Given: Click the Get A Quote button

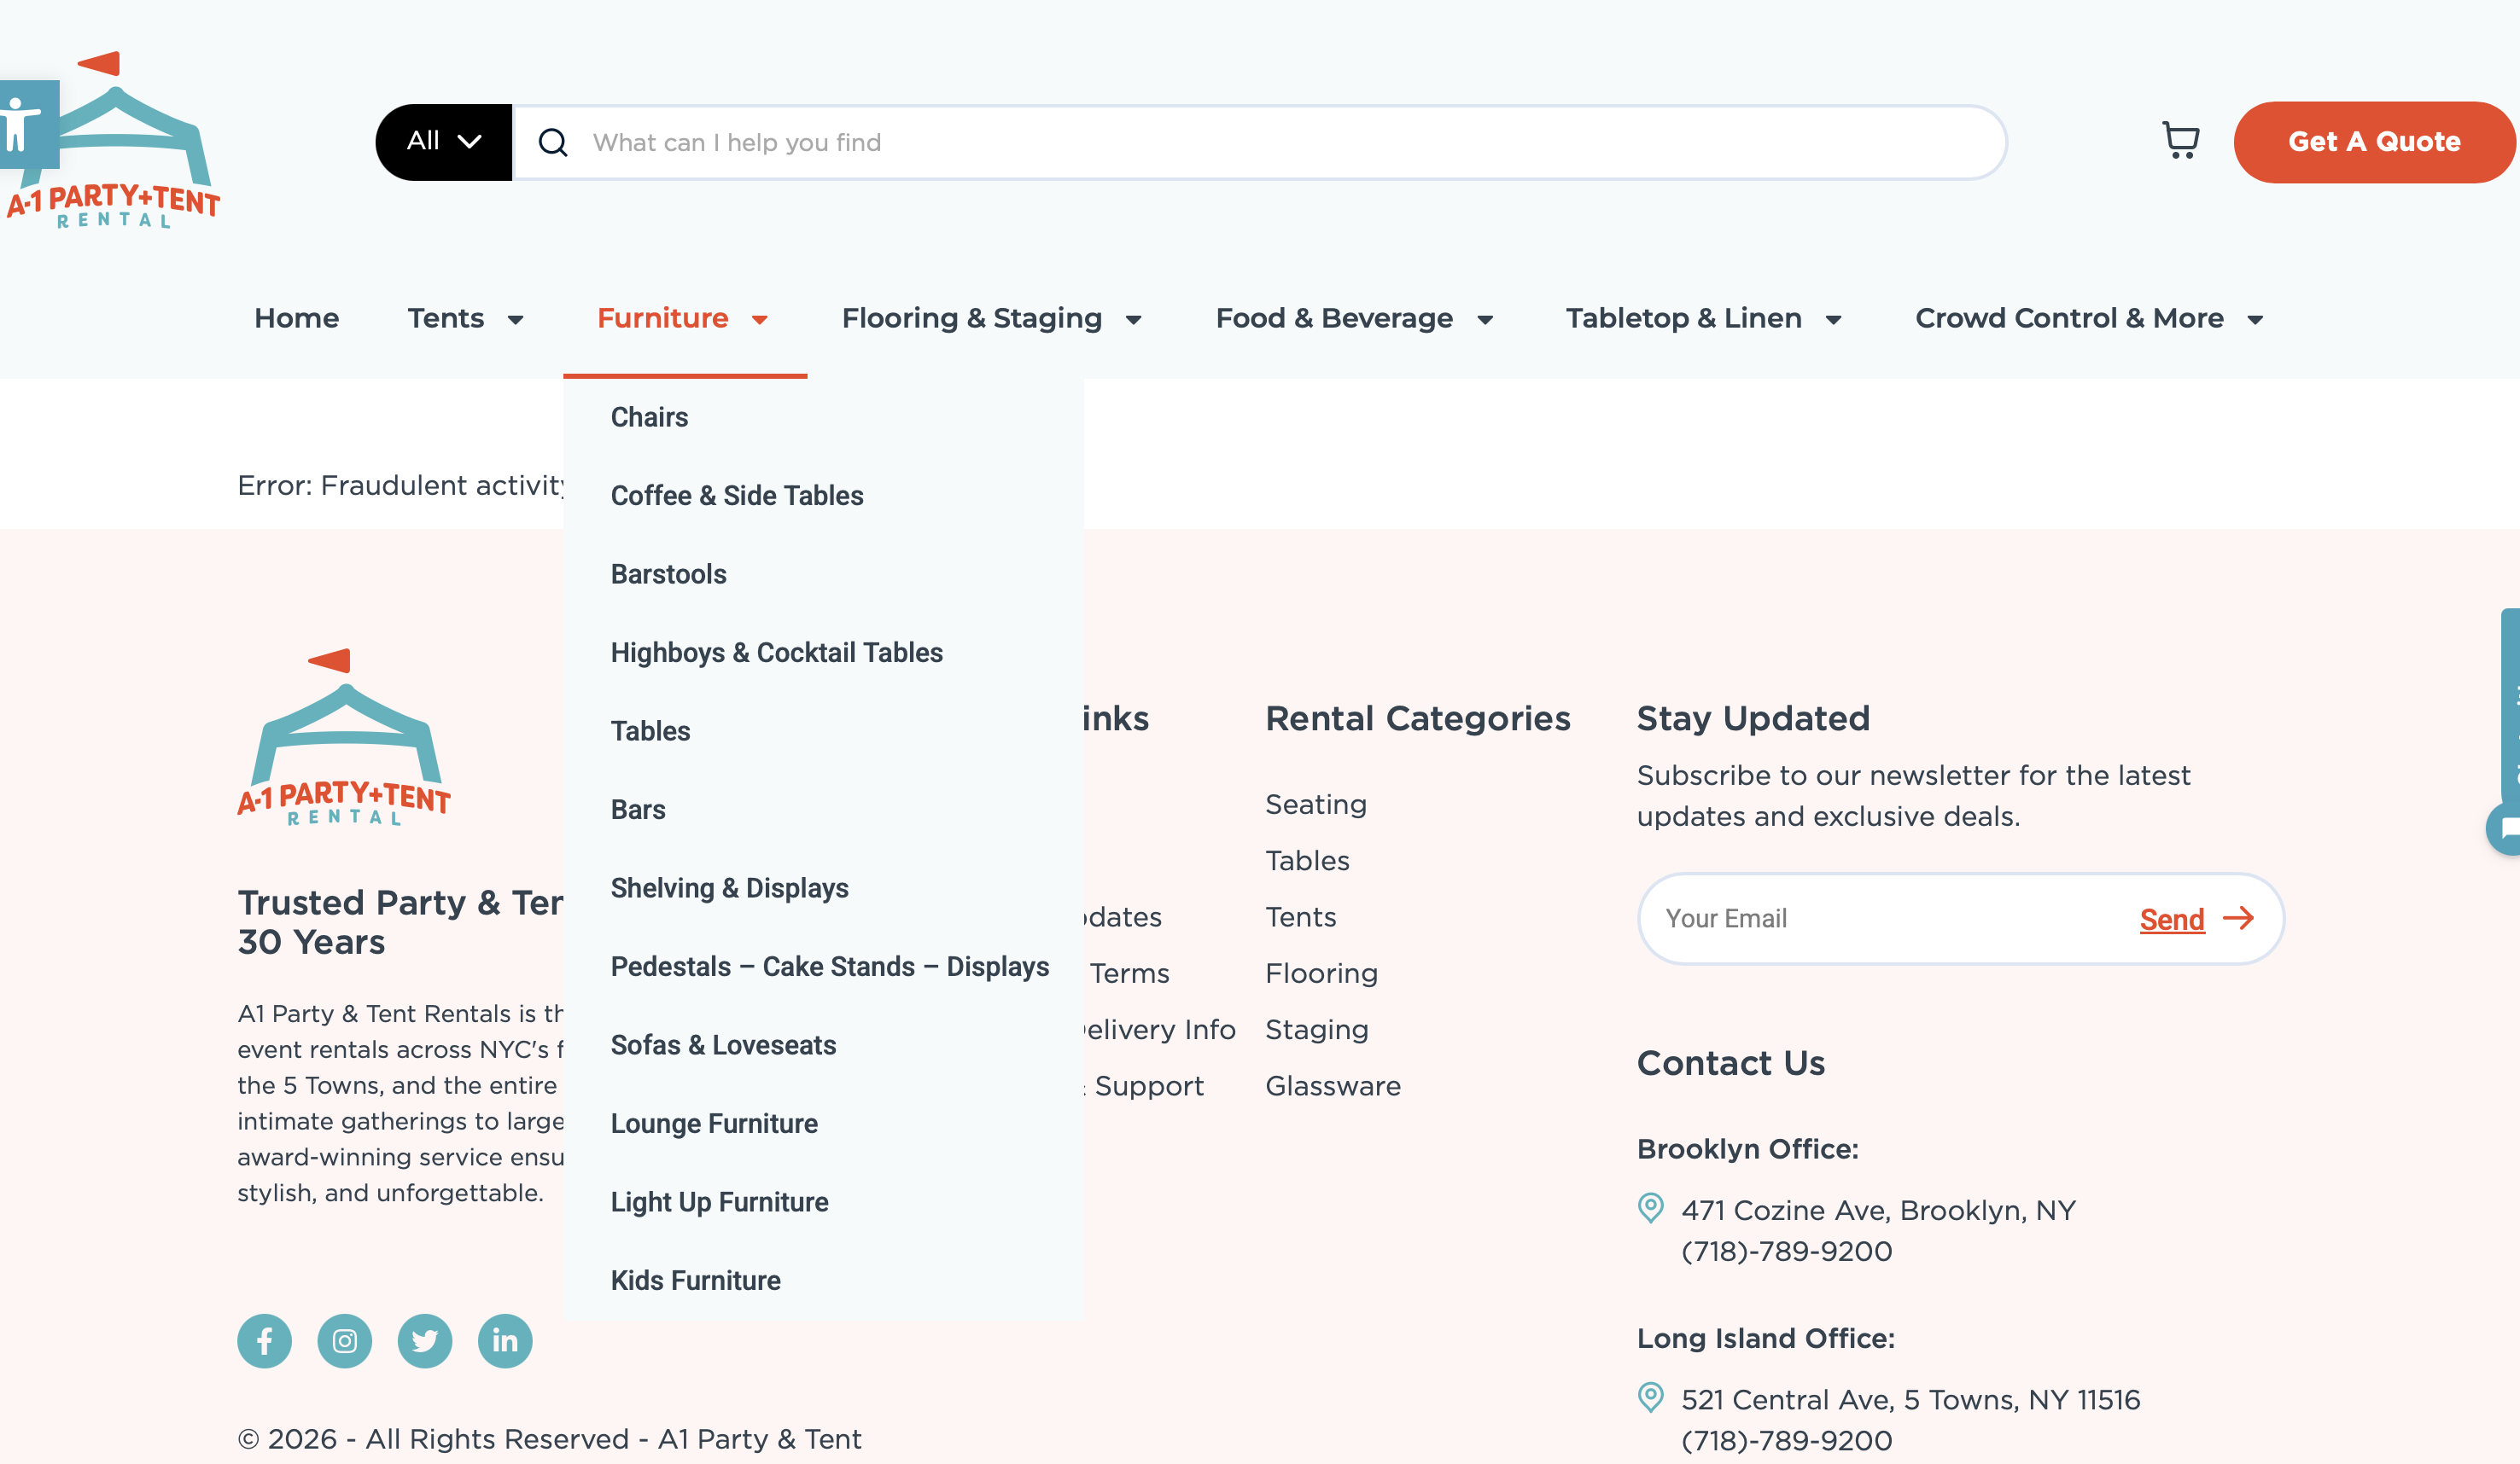Looking at the screenshot, I should pos(2375,142).
